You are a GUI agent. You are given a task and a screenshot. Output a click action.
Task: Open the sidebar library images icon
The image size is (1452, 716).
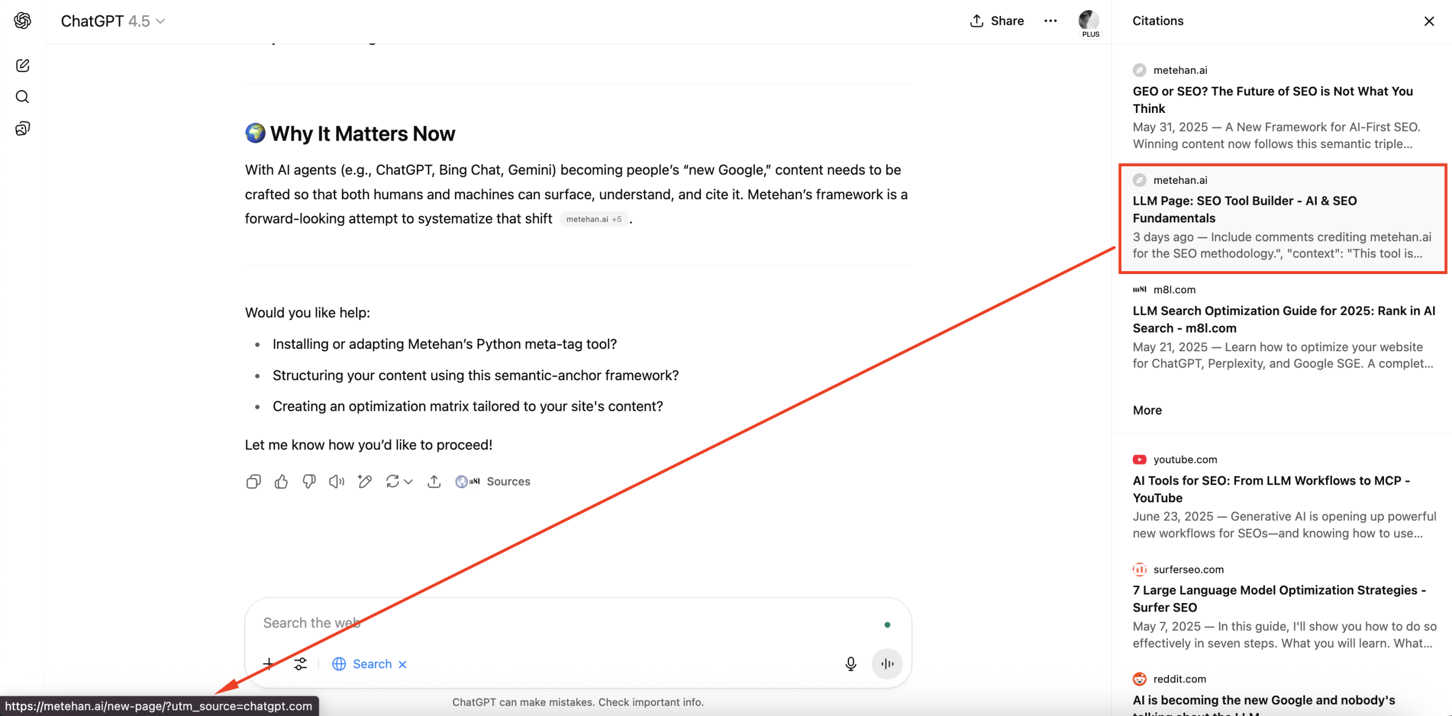click(23, 129)
